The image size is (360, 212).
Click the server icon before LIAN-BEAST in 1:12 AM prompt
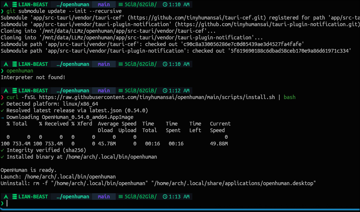pos(15,91)
